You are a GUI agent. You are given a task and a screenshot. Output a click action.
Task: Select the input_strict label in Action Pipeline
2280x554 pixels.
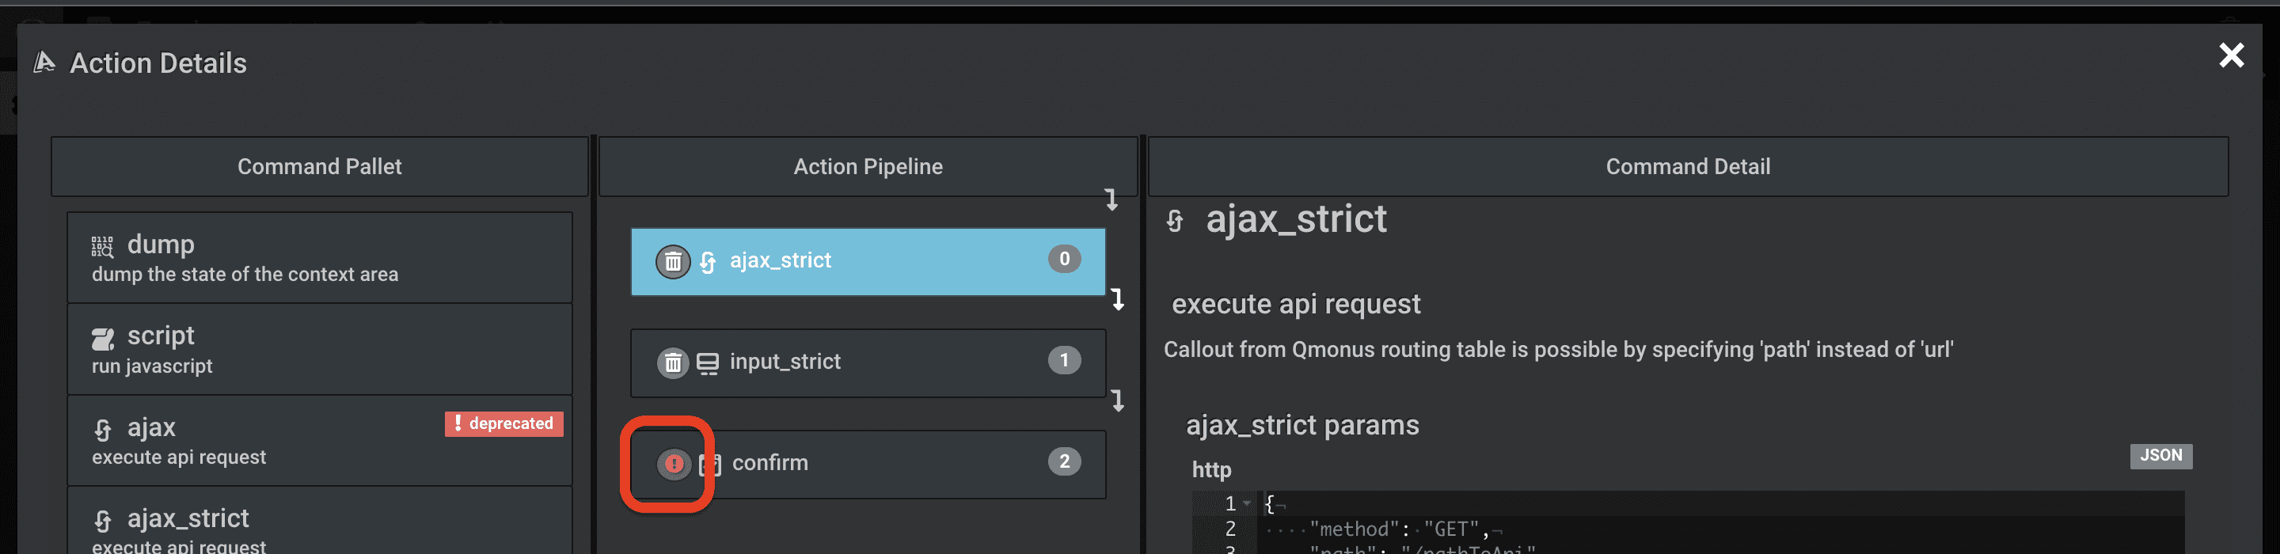[x=785, y=361]
